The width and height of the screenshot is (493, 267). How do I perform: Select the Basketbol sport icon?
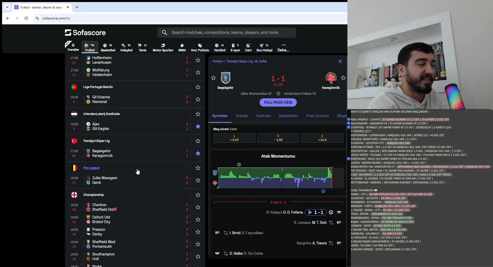pos(108,47)
